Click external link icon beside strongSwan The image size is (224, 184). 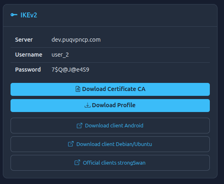pyautogui.click(x=77, y=163)
